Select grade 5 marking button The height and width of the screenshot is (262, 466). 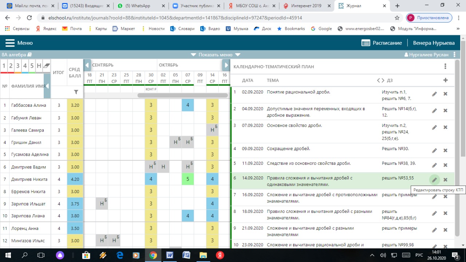[x=32, y=66]
